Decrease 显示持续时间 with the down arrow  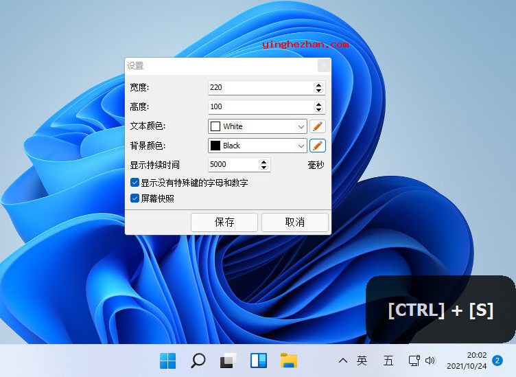click(263, 168)
